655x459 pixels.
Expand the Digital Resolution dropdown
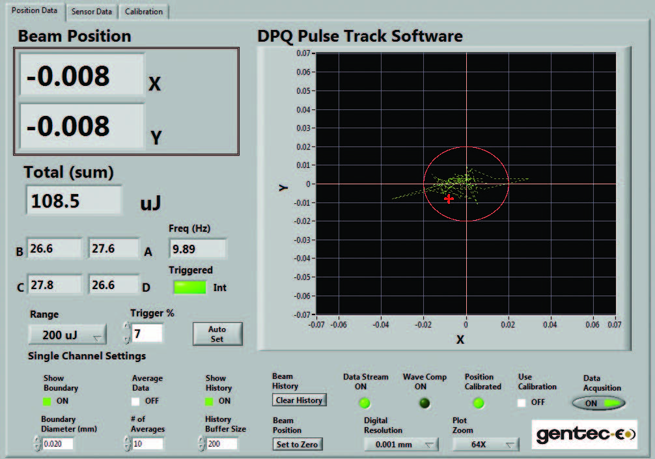pos(401,445)
